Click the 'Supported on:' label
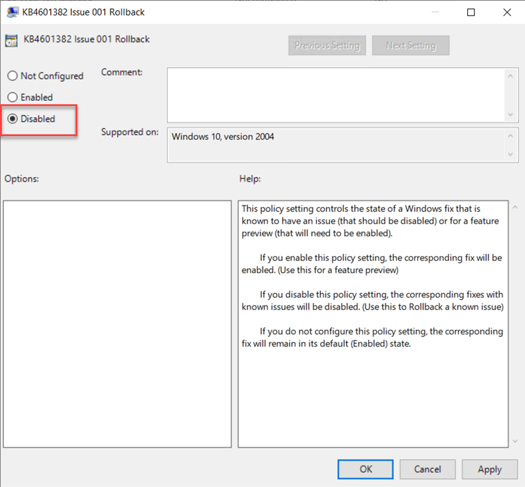Image resolution: width=525 pixels, height=487 pixels. 130,133
